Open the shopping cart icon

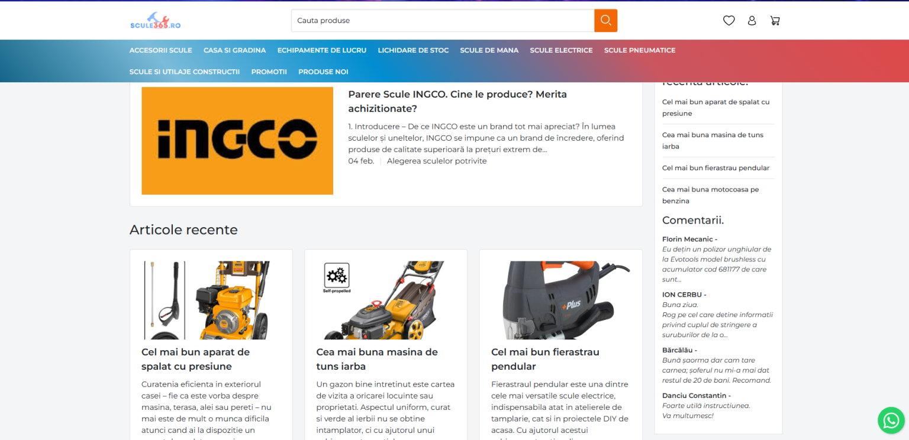point(775,21)
